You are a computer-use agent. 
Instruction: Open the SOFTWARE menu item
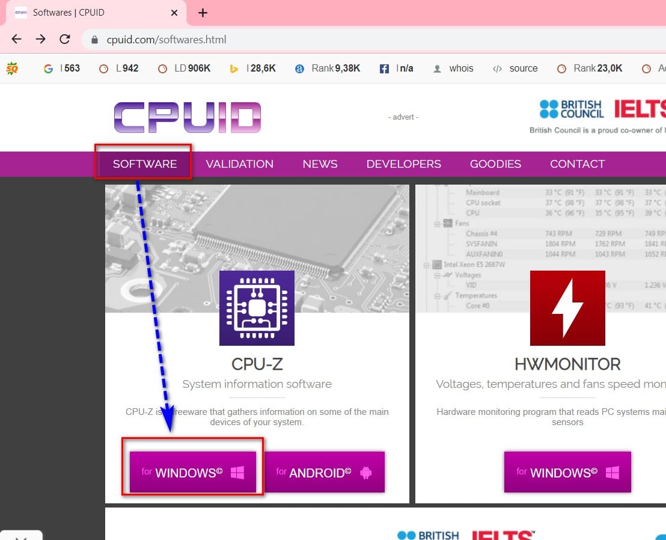pos(145,164)
